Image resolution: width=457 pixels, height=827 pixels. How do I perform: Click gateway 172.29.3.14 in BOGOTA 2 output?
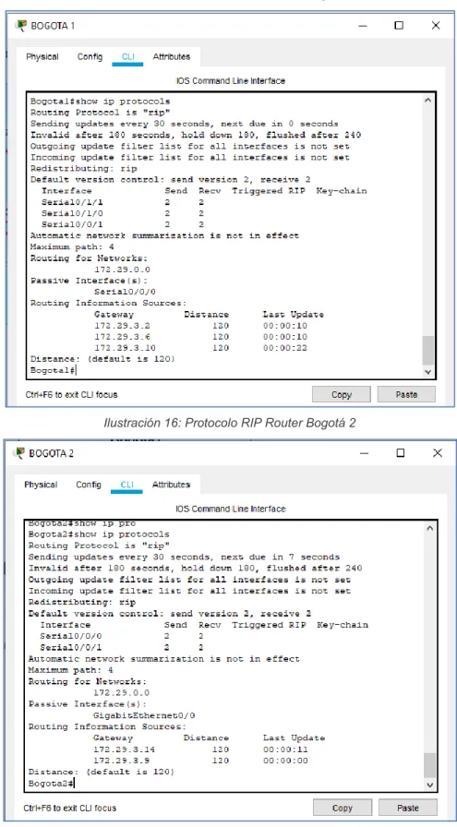tap(124, 749)
